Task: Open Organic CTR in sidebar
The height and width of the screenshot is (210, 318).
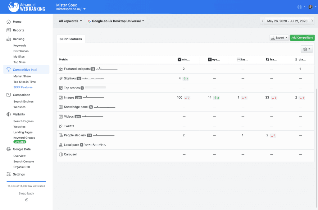Action: click(x=21, y=167)
